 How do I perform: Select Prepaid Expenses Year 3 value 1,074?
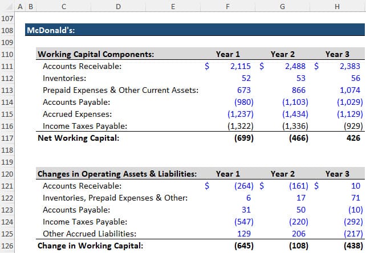350,90
